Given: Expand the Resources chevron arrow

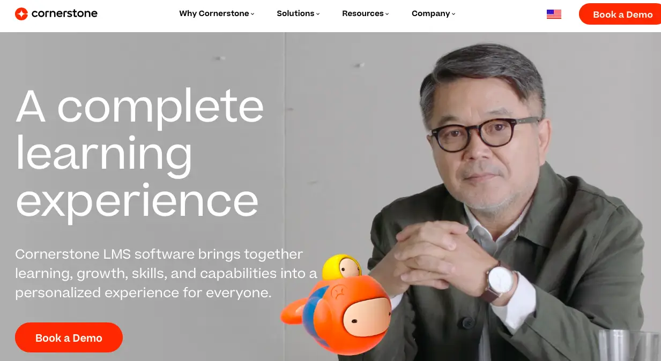Looking at the screenshot, I should pyautogui.click(x=387, y=14).
